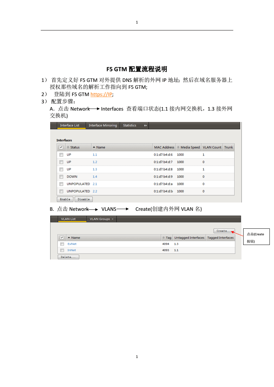Check the box for DOWN interface 1.4
274x387 pixels.
tap(61, 177)
